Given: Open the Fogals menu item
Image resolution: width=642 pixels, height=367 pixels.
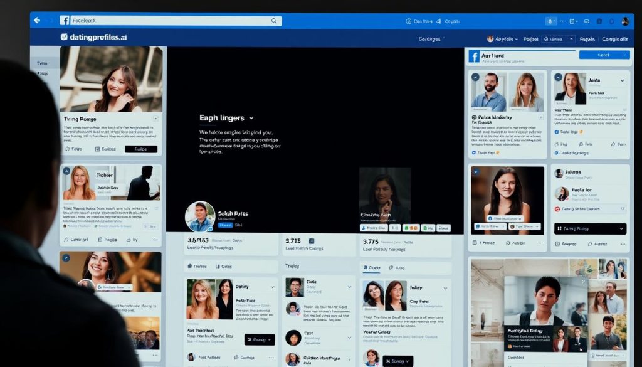Looking at the screenshot, I should coord(587,39).
